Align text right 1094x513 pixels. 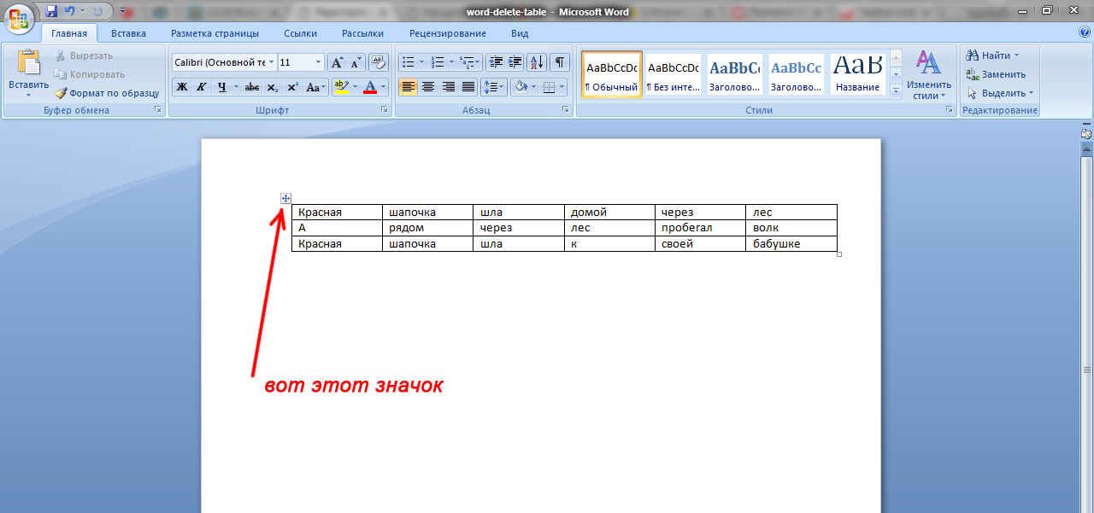click(x=448, y=87)
